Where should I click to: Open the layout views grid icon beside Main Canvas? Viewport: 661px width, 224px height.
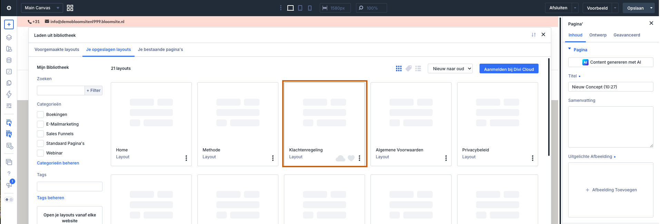70,8
